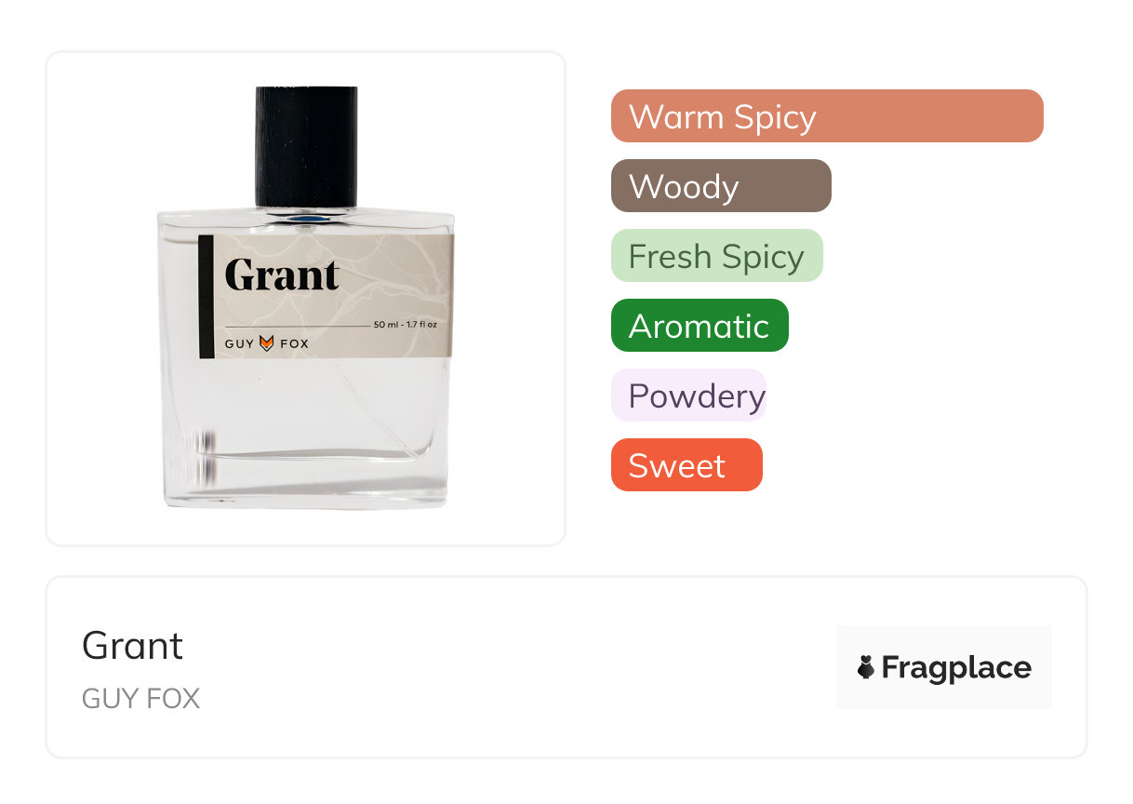Visit the Fragplace wordmark text
This screenshot has height=804, width=1133.
(956, 668)
